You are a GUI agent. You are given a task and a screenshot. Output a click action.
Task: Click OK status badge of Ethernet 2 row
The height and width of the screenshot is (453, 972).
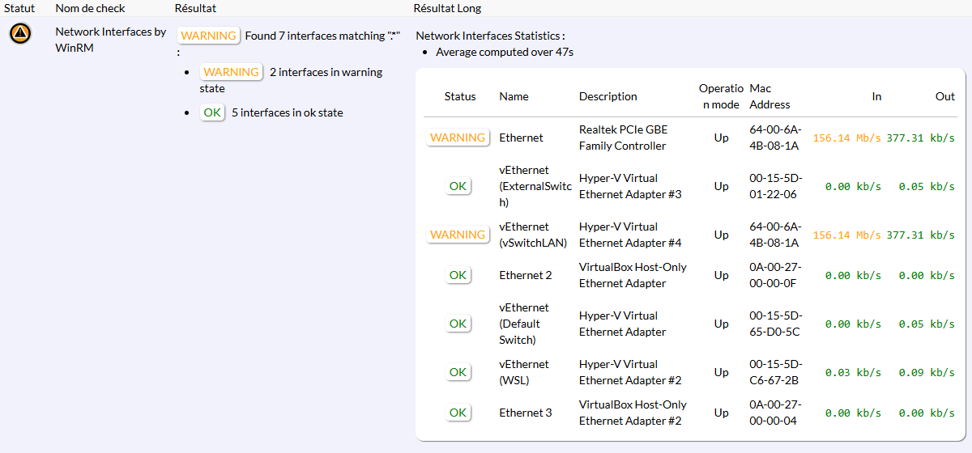[x=458, y=275]
